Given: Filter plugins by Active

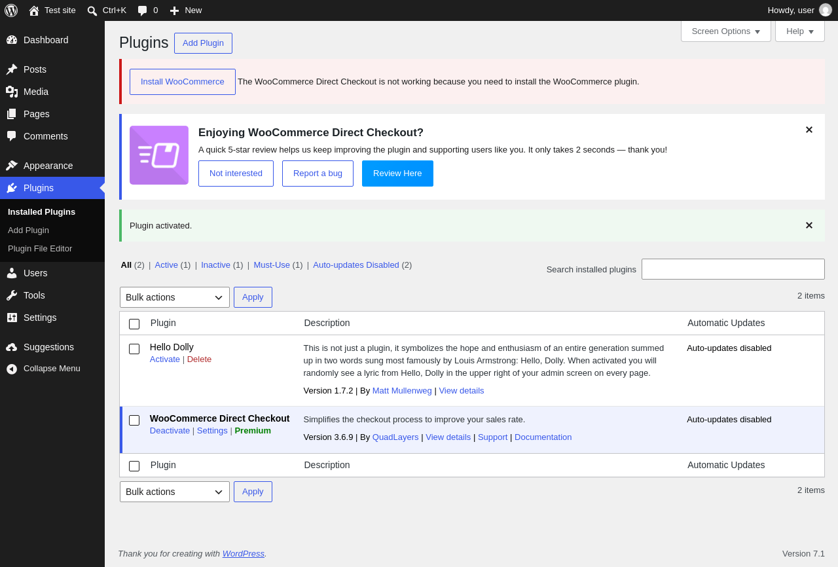Looking at the screenshot, I should click(x=166, y=265).
